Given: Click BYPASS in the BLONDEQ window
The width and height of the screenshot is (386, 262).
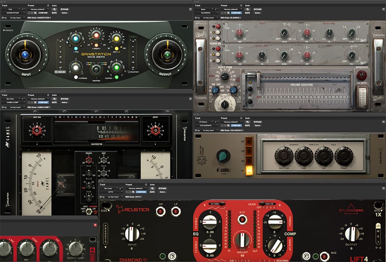Looking at the screenshot, I should pyautogui.click(x=257, y=9).
